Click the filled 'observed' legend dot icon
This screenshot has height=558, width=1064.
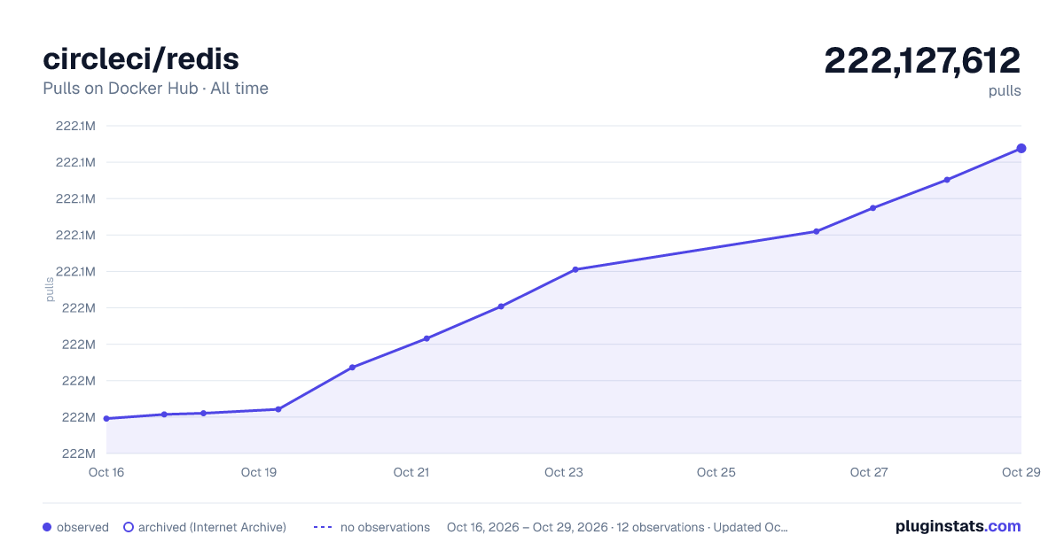pos(47,527)
